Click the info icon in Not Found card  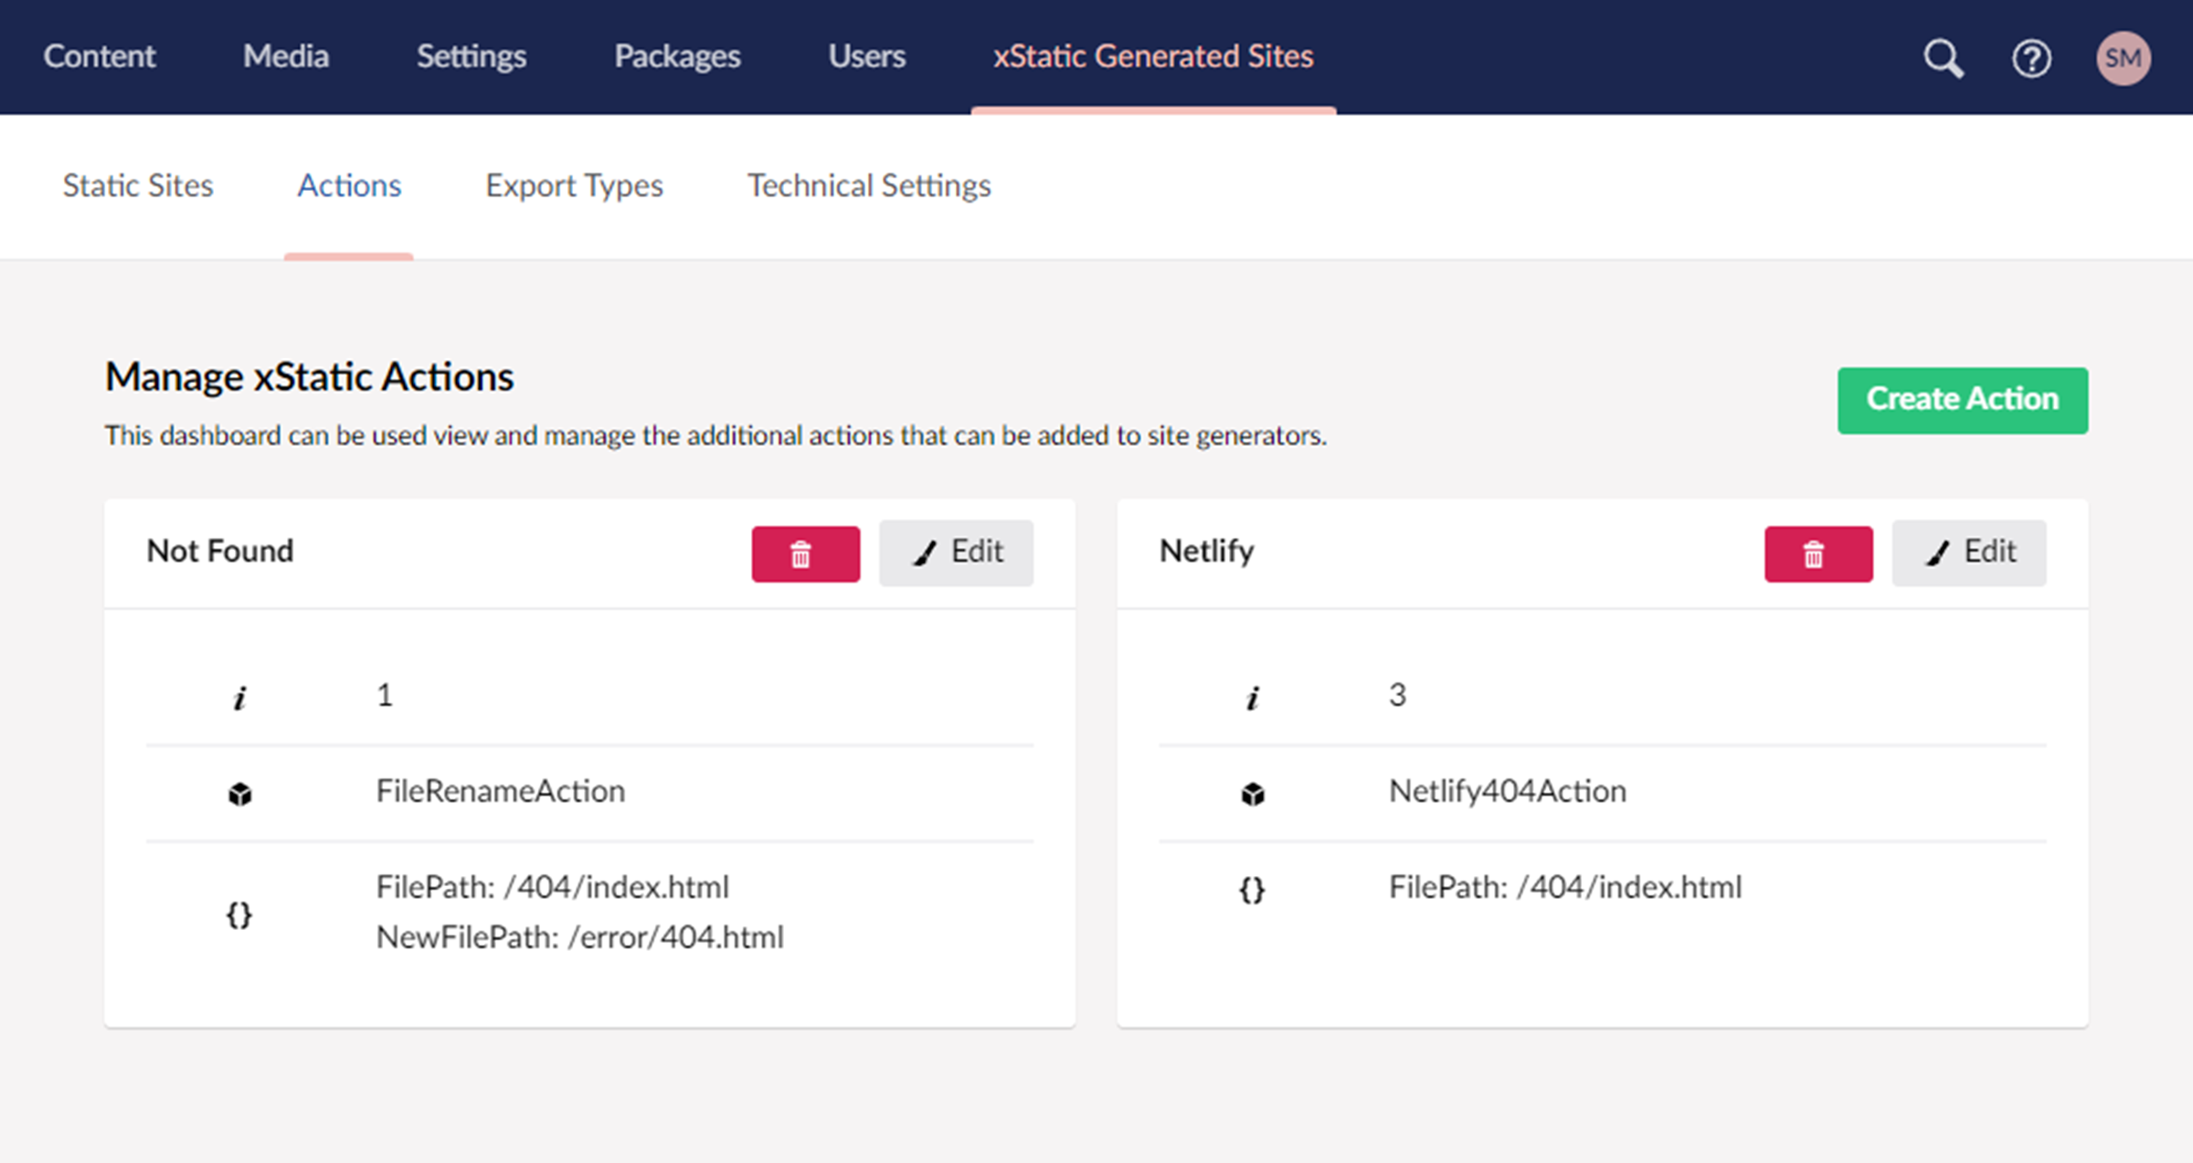[x=239, y=698]
